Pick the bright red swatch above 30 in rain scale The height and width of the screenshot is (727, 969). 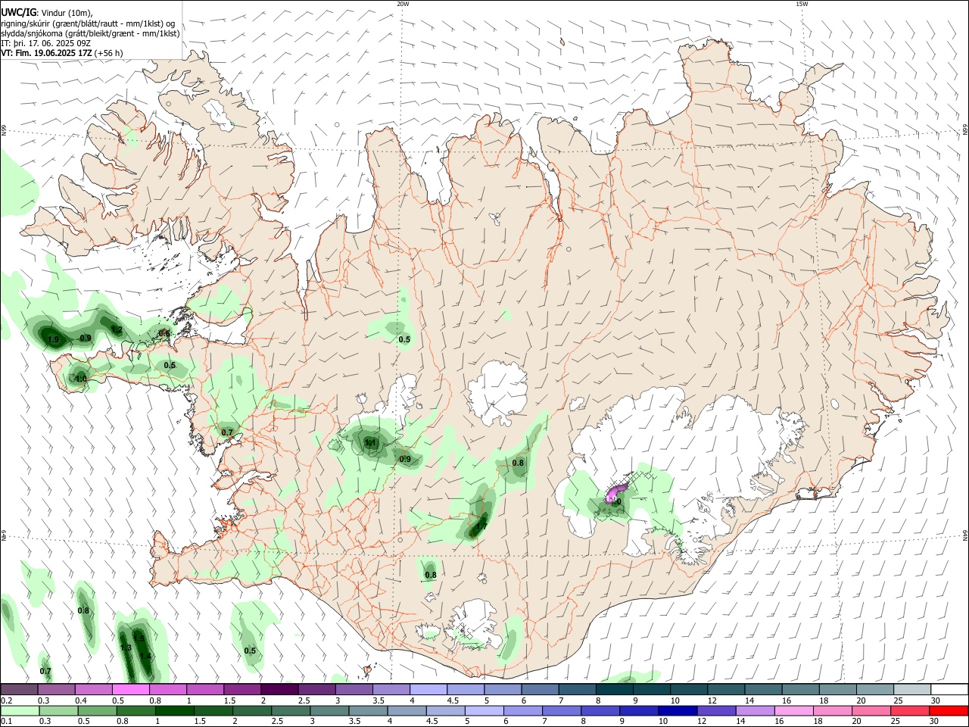[x=949, y=710]
